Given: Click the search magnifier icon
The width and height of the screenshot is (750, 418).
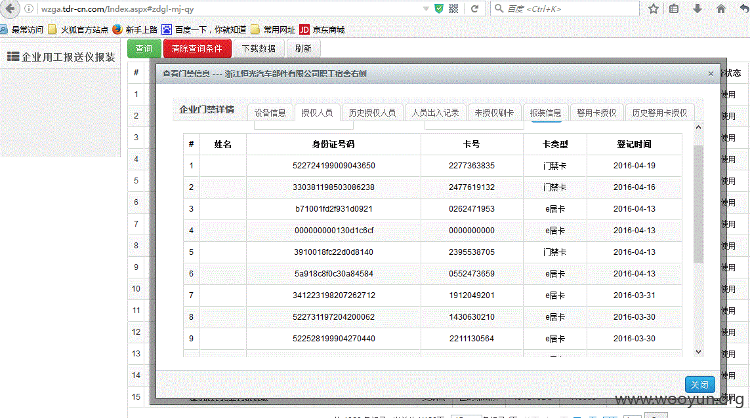Looking at the screenshot, I should coord(499,9).
